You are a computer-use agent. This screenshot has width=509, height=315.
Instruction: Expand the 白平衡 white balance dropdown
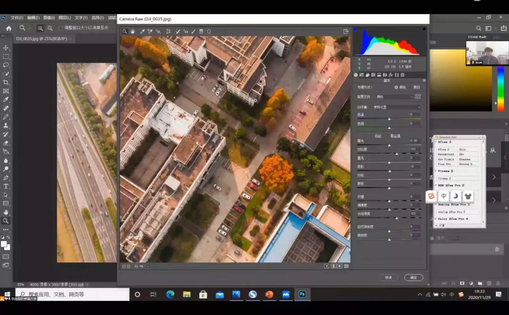396,107
